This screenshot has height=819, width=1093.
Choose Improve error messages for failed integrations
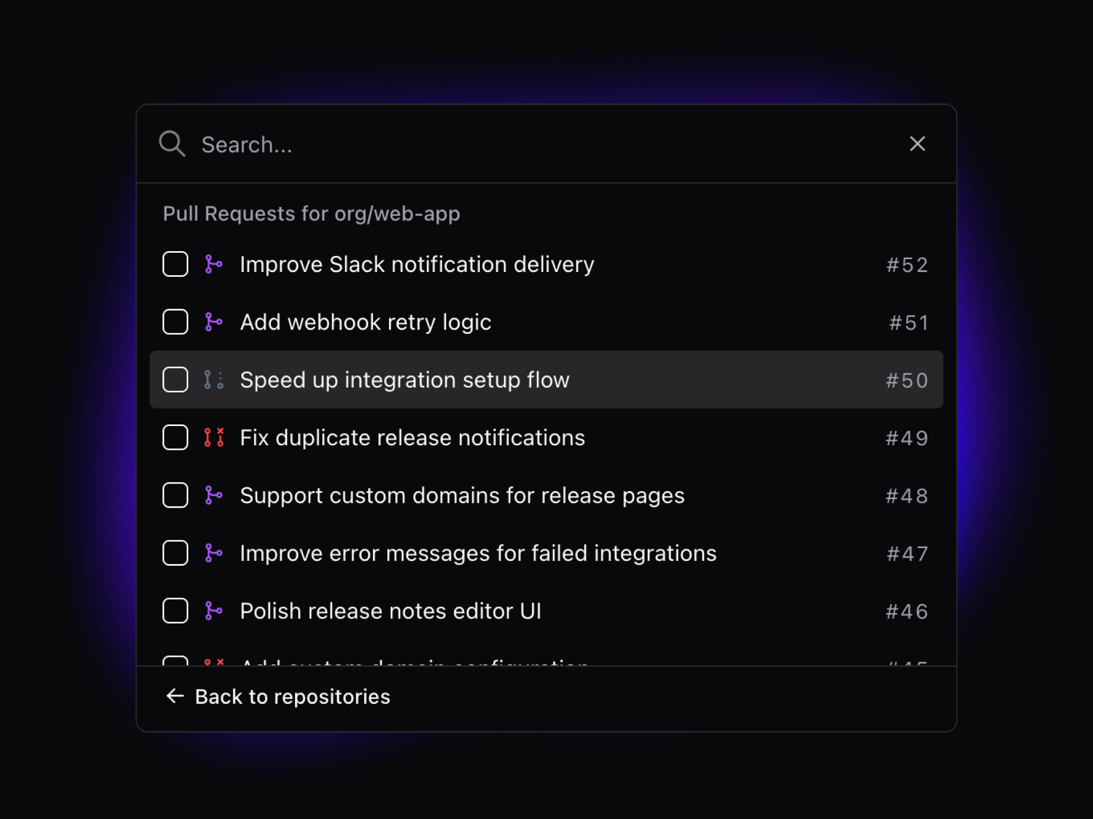point(478,553)
